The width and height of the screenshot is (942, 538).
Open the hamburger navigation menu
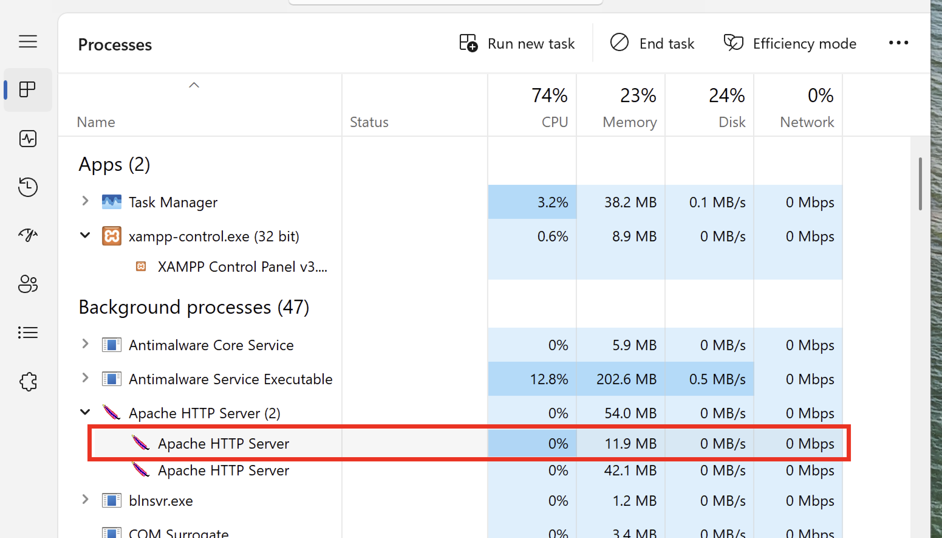pyautogui.click(x=28, y=41)
